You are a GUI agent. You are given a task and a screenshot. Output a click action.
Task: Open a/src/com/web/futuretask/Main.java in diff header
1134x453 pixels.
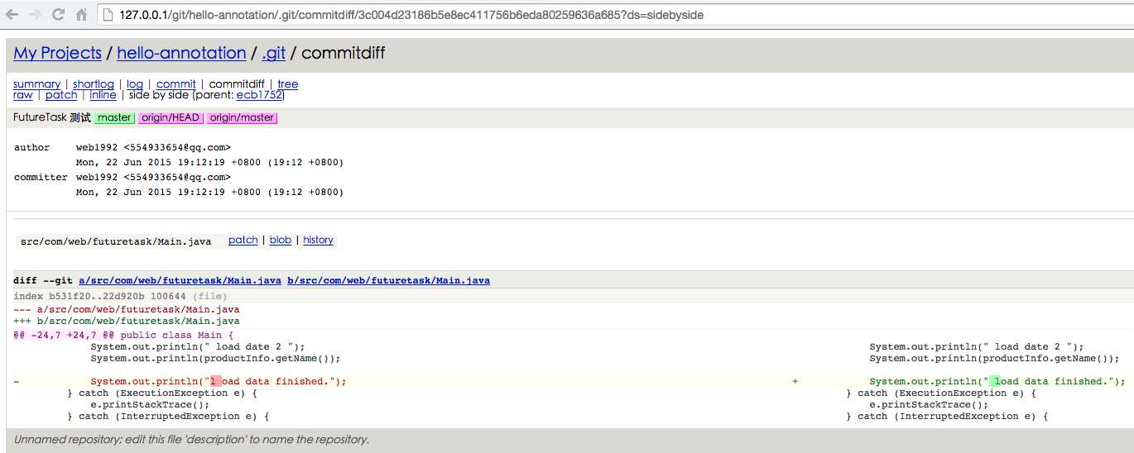coord(180,280)
